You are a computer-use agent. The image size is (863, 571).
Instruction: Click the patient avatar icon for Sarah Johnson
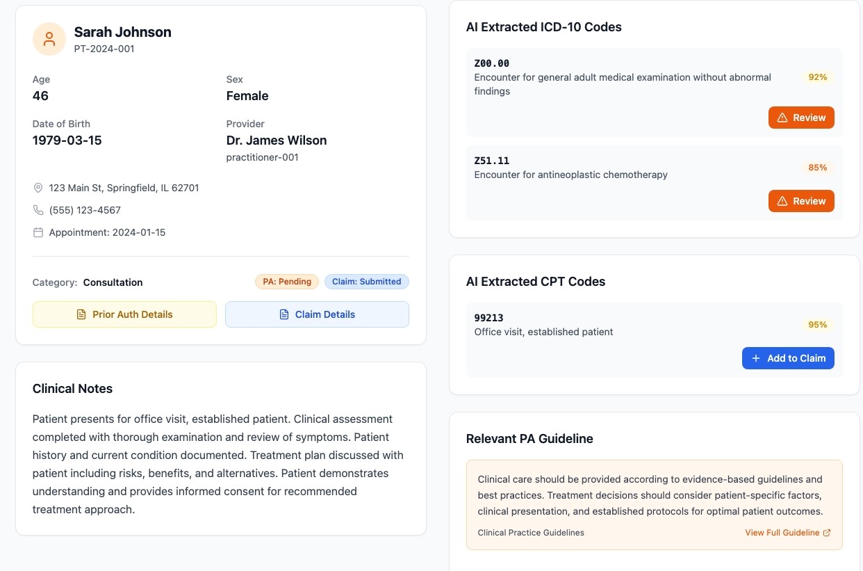[x=49, y=38]
